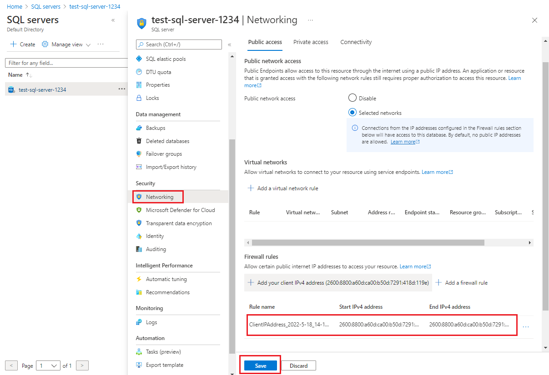The width and height of the screenshot is (549, 375).
Task: Open ellipsis next to Networking title
Action: pos(310,20)
